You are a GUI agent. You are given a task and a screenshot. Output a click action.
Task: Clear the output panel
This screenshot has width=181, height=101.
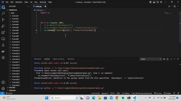click(164, 59)
